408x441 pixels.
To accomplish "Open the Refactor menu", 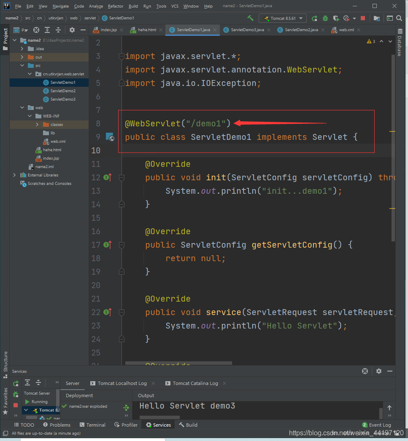I will (x=116, y=6).
